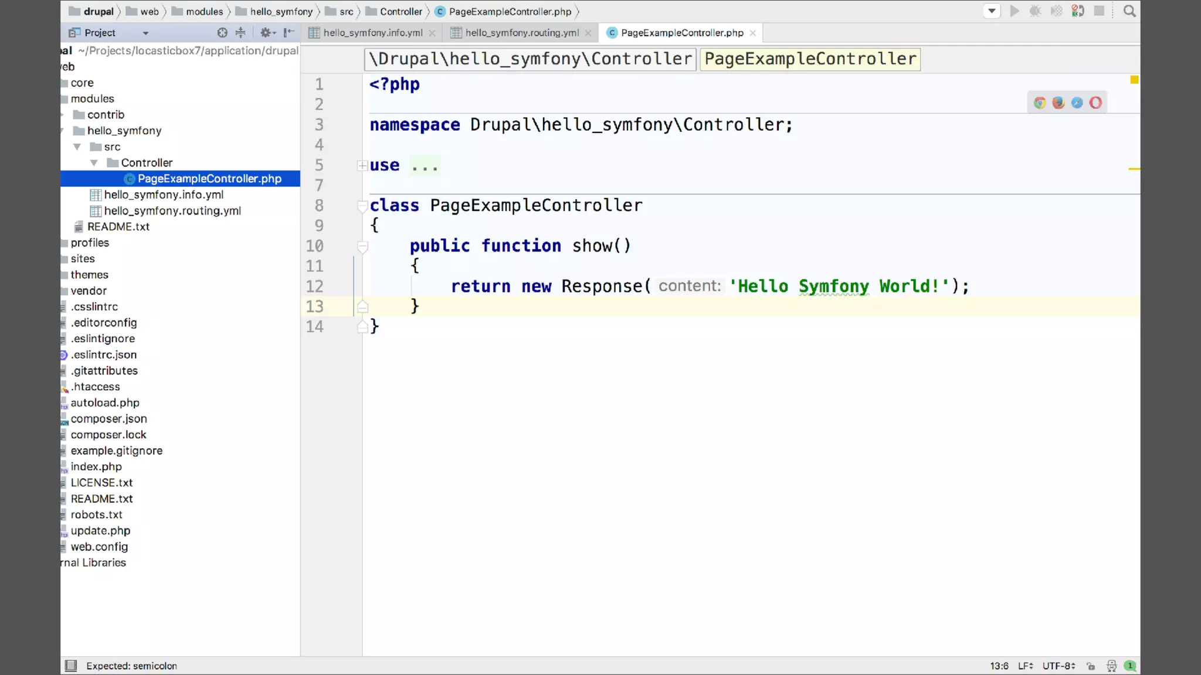
Task: Open the UTF-8 encoding selector
Action: [1058, 666]
